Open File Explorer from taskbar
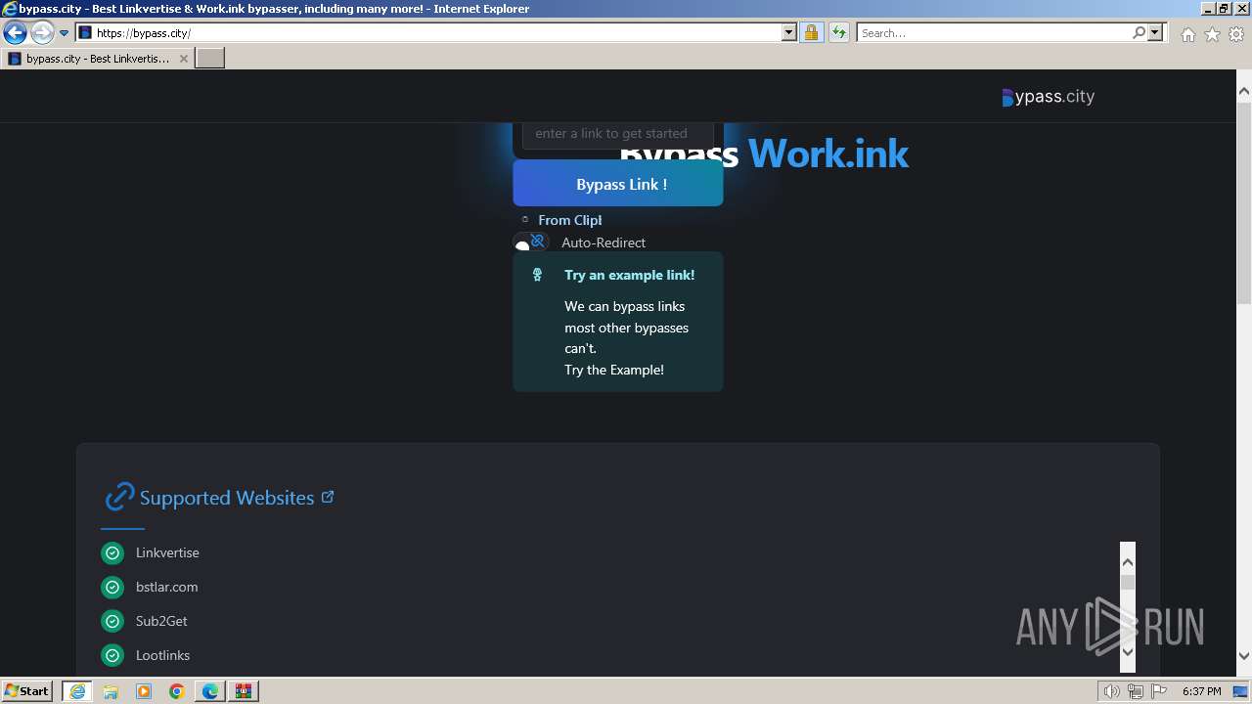 pos(111,691)
